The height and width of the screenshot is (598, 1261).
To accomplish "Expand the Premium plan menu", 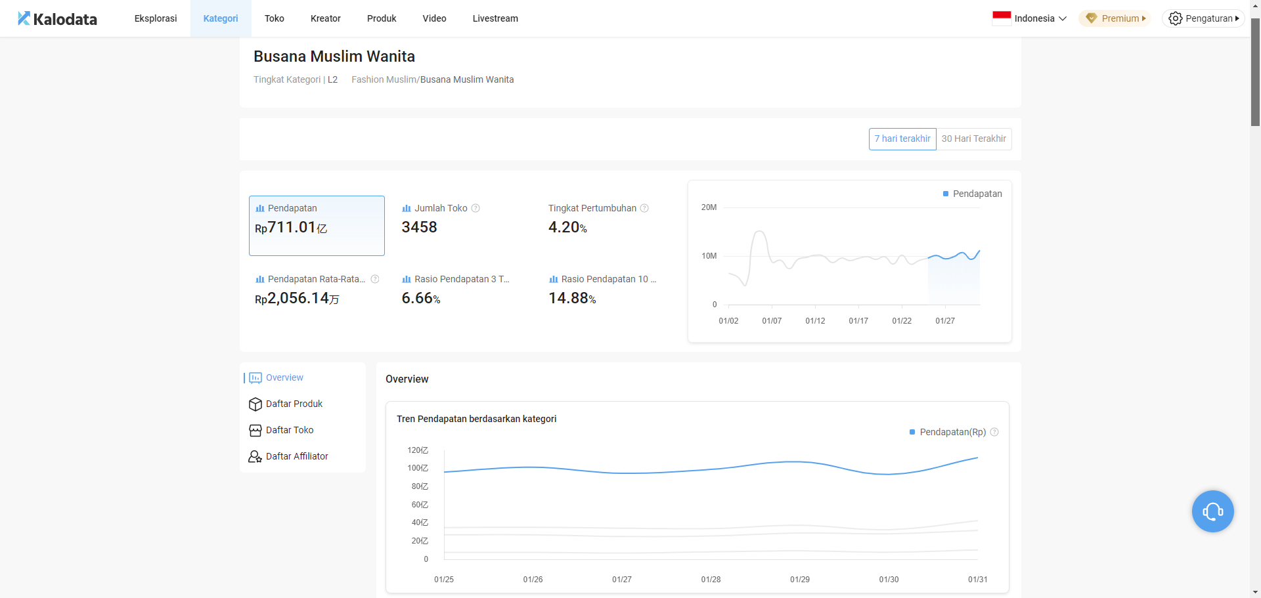I will tap(1115, 18).
